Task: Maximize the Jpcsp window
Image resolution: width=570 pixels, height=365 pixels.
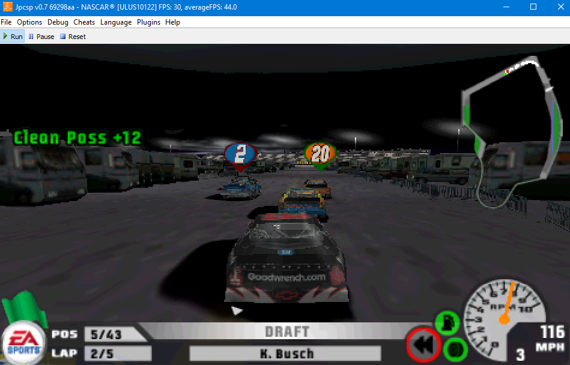Action: pyautogui.click(x=533, y=7)
